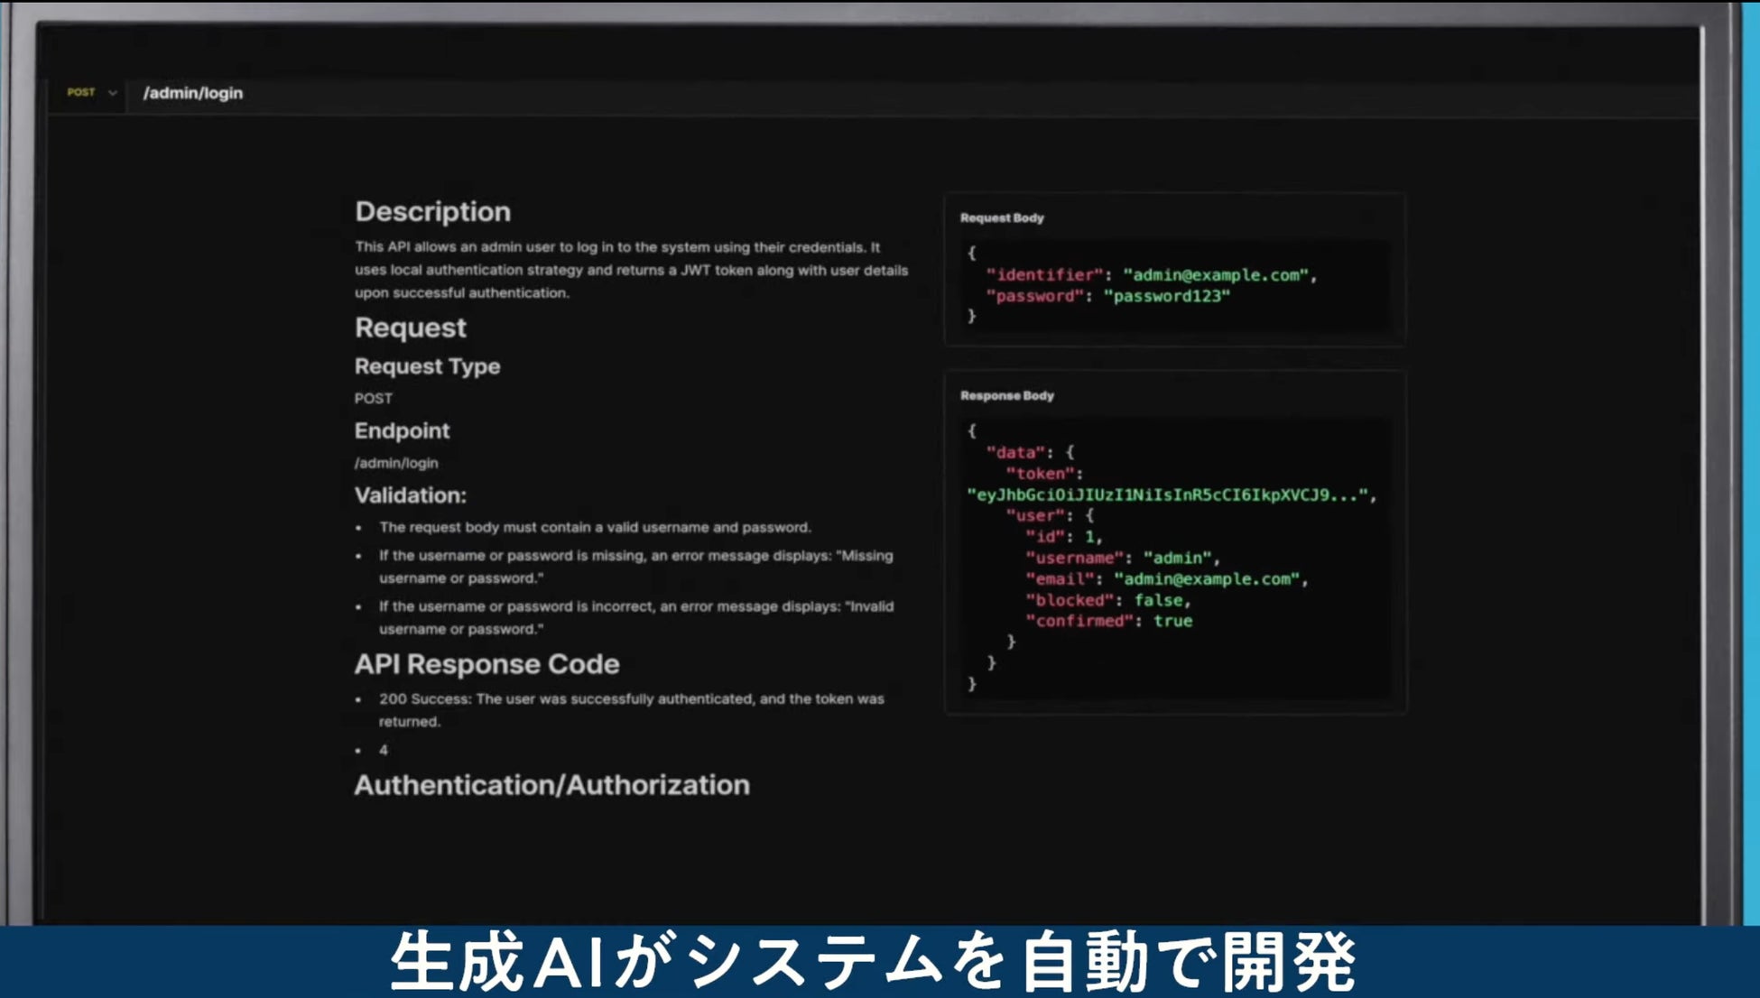Click the POST method label
1760x998 pixels.
pyautogui.click(x=81, y=93)
